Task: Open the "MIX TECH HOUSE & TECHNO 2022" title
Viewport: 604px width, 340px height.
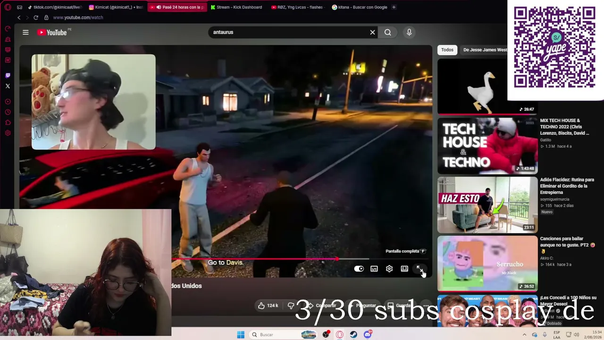Action: click(564, 127)
